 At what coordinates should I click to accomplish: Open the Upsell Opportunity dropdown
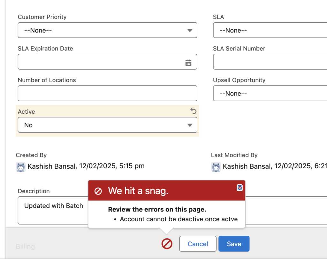(x=270, y=94)
